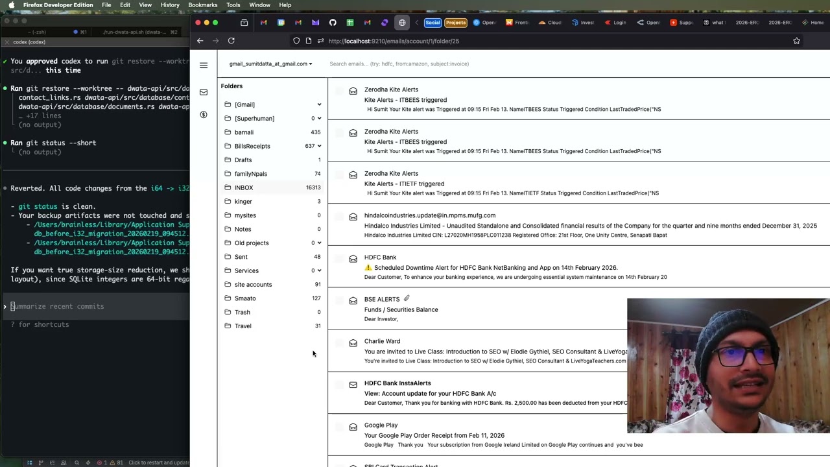The height and width of the screenshot is (467, 830).
Task: Open the Smaato folder
Action: click(272, 298)
